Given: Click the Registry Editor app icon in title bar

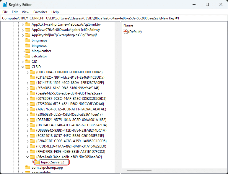Looking at the screenshot, I should tap(5, 5).
